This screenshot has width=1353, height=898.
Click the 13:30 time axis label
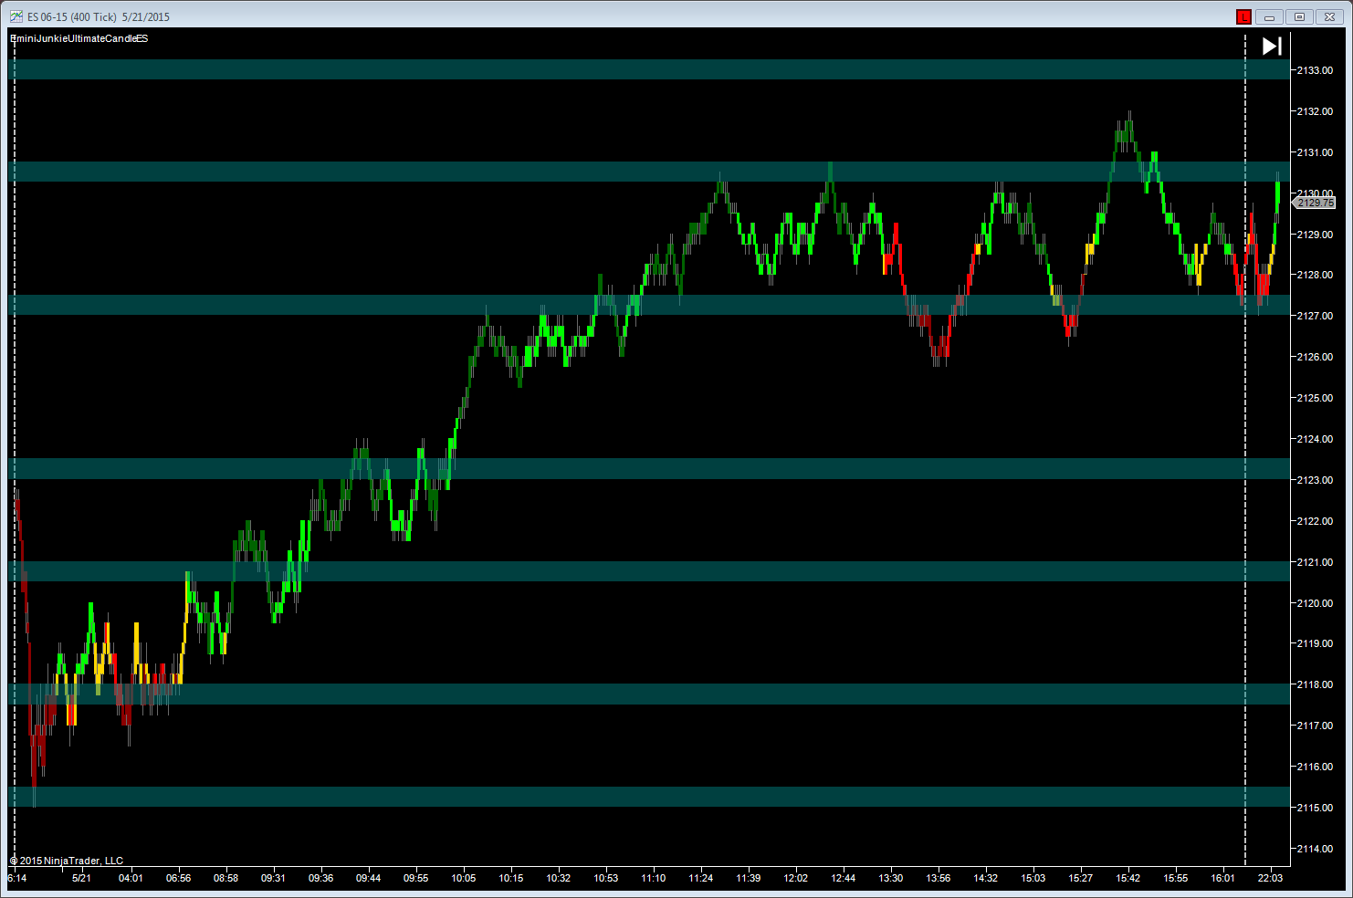point(890,878)
